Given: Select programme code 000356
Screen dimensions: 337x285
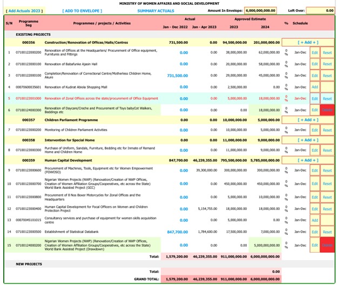Looking at the screenshot, I should (x=29, y=43).
